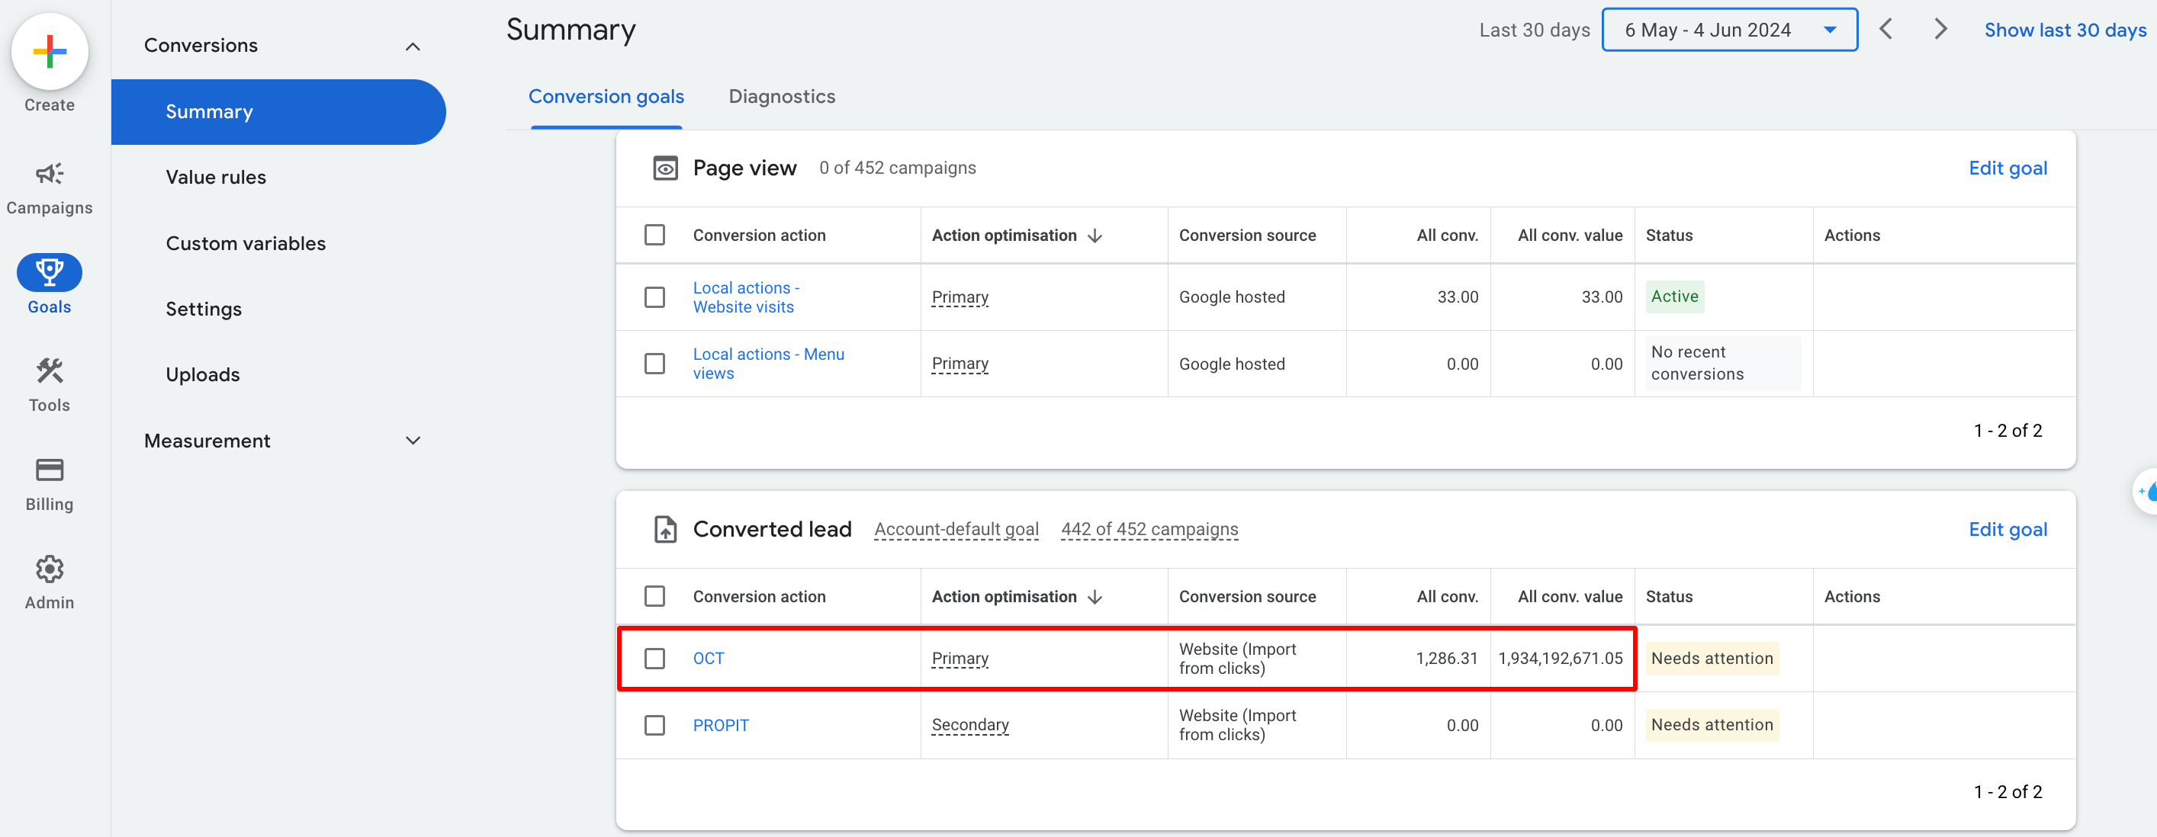Tick the Local actions - Menu views checkbox
Viewport: 2157px width, 837px height.
[654, 364]
